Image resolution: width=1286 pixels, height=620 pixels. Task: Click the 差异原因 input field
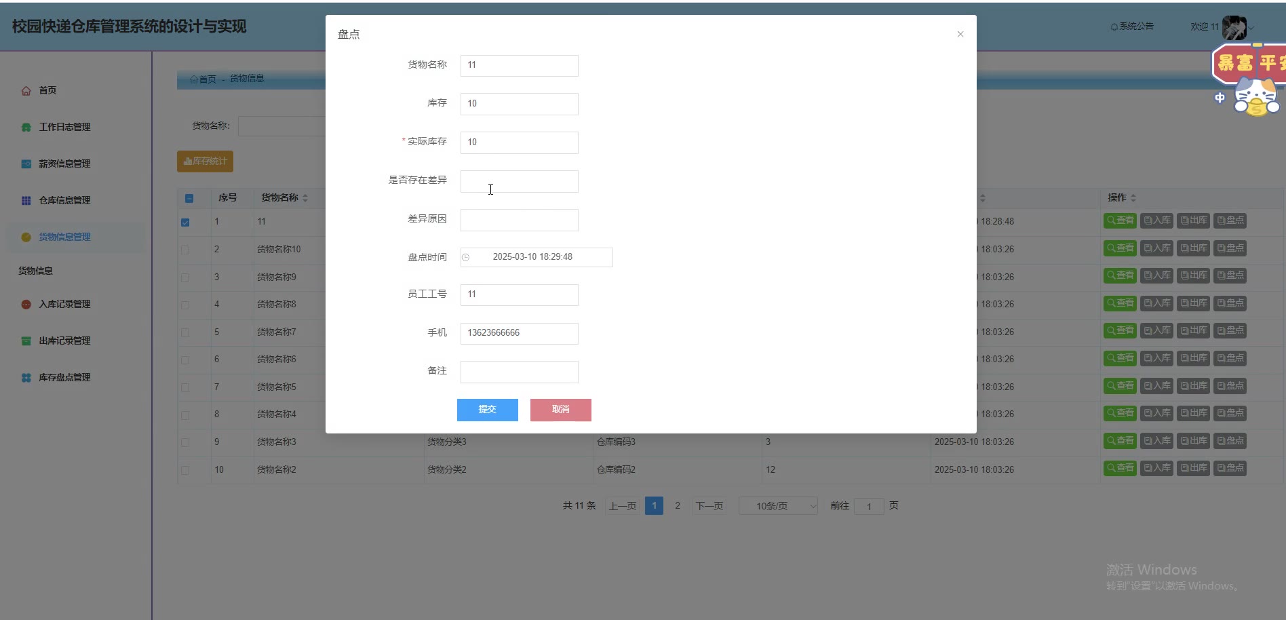point(520,220)
